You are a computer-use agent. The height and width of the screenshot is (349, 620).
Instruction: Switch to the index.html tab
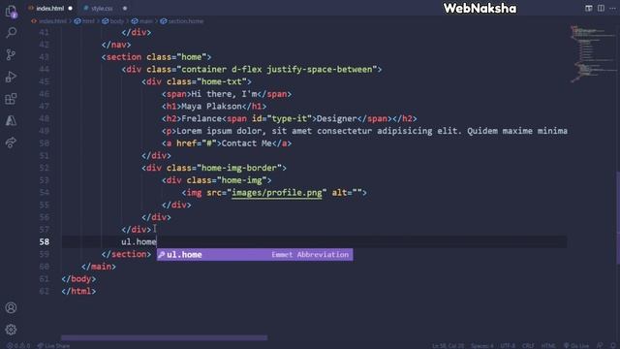coord(49,9)
